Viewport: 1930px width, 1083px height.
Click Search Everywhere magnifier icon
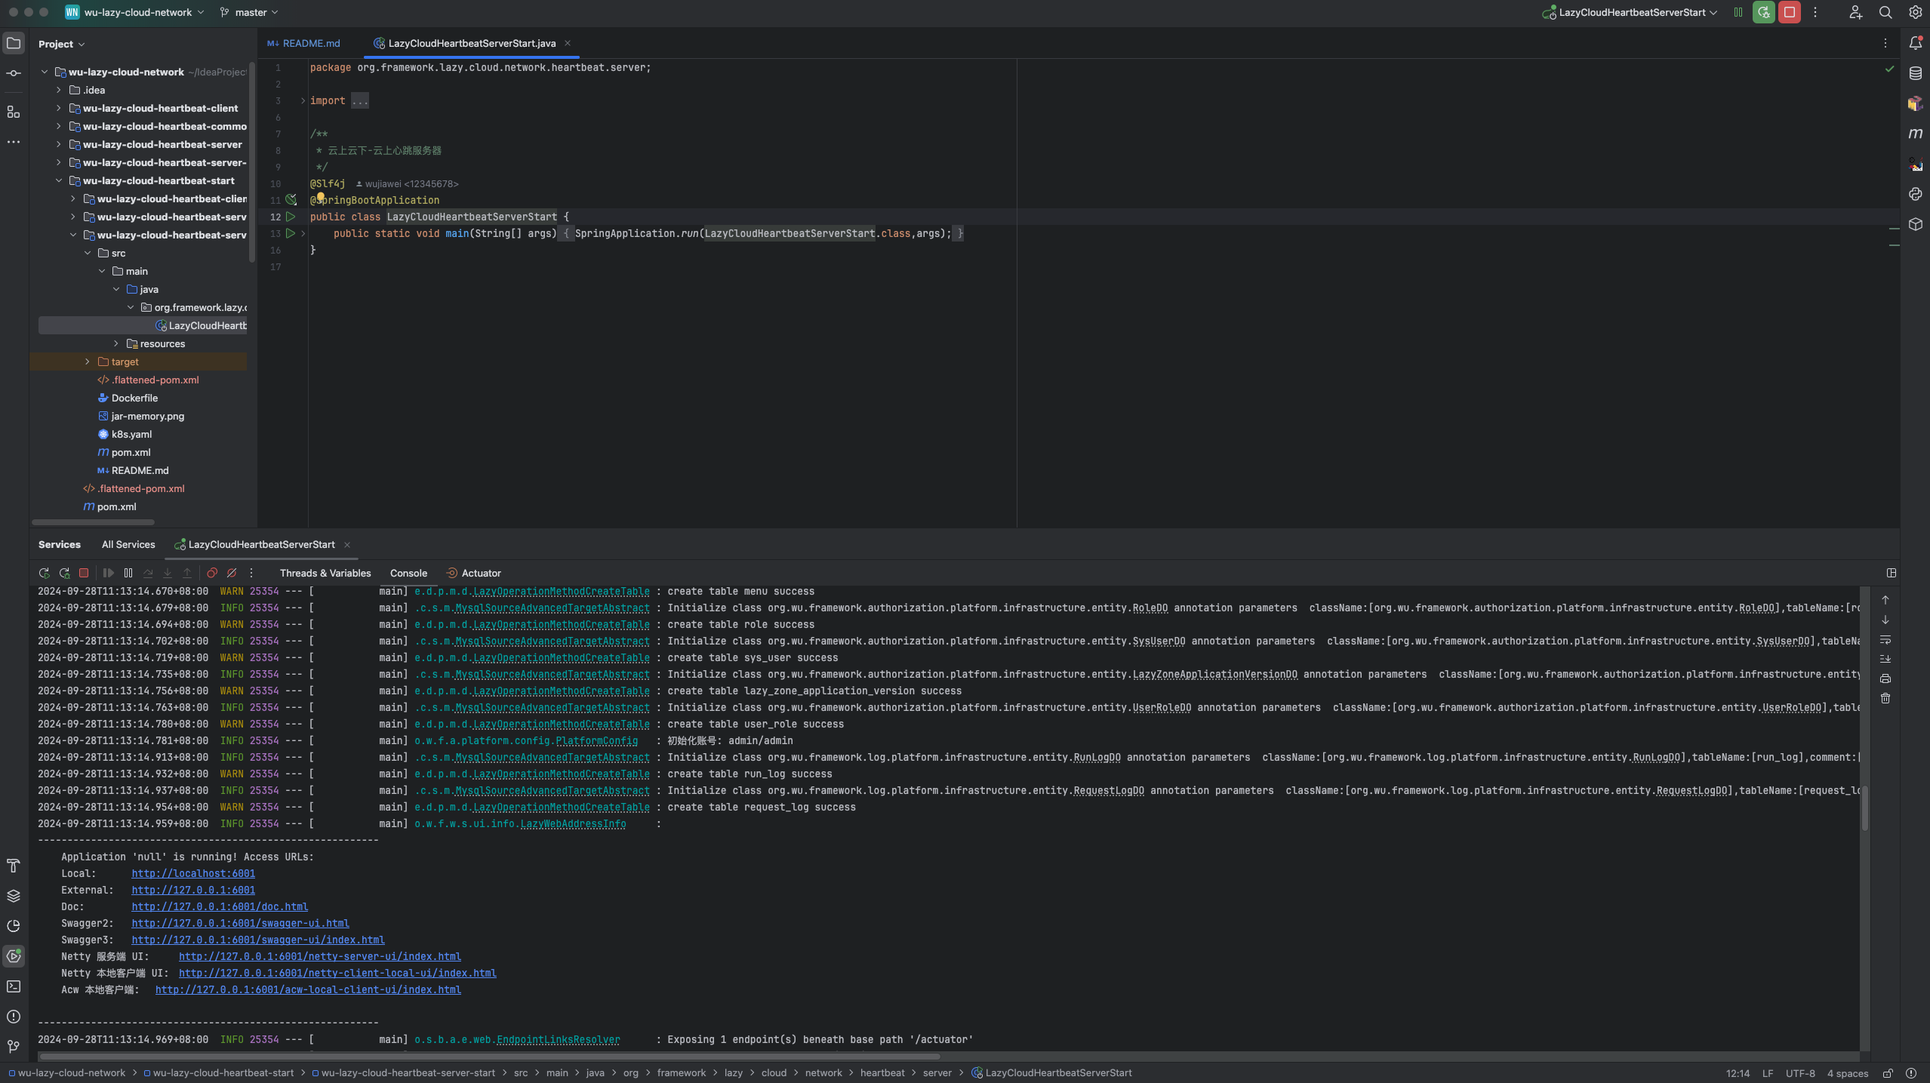1885,12
